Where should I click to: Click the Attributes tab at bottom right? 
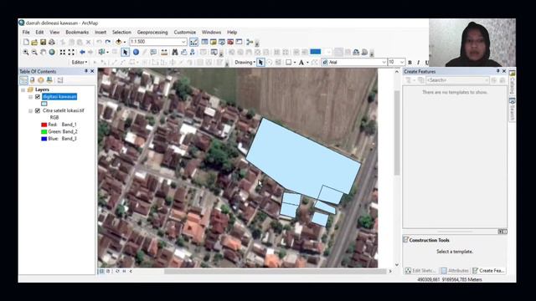455,271
